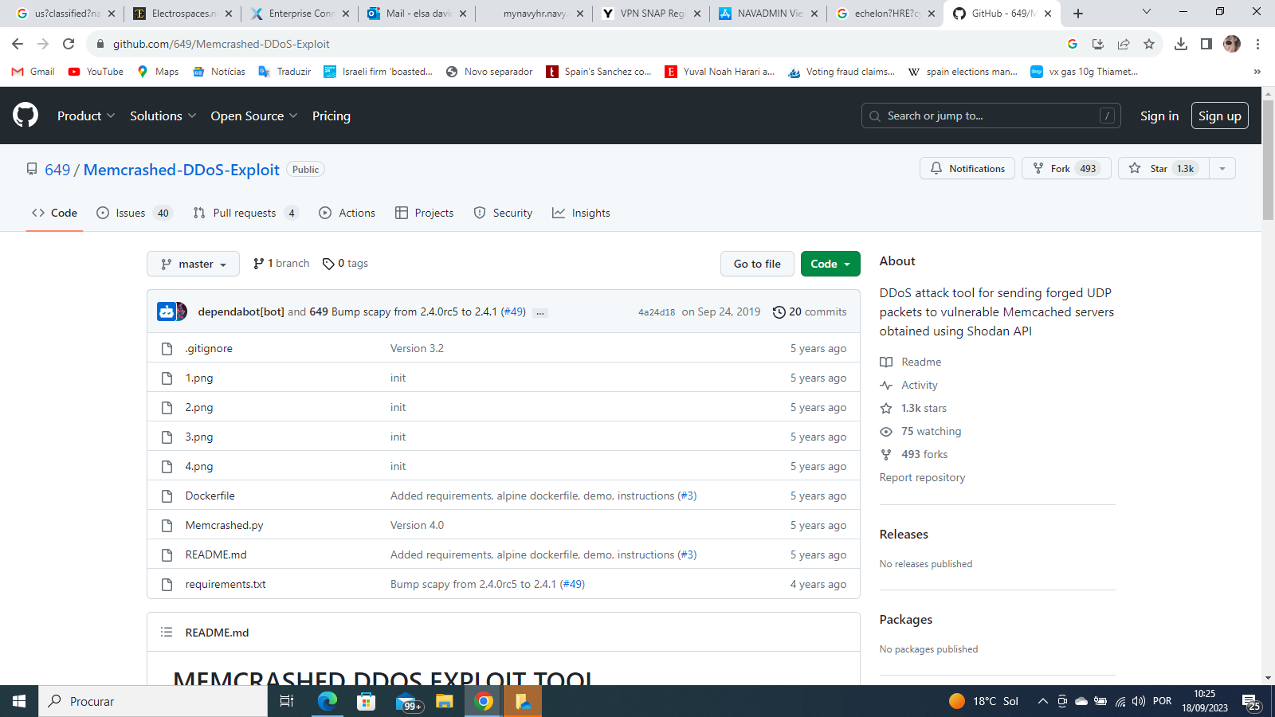Click the dependabot avatar in the commit row
Screen dimensions: 1275x717
[167, 311]
